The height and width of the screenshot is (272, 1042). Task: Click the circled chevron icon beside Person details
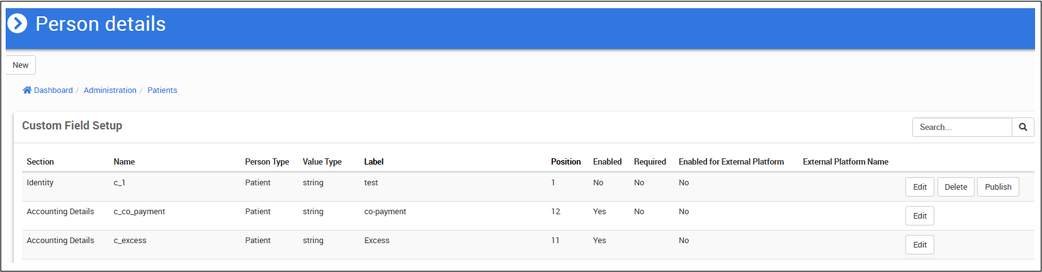tap(17, 24)
